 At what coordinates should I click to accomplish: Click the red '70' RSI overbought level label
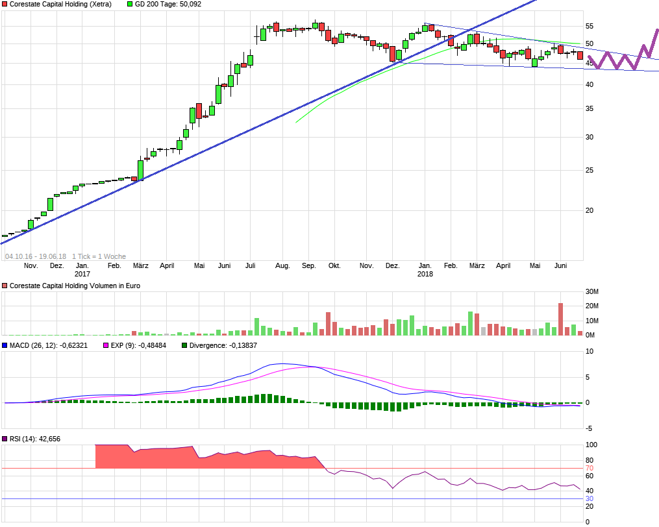(590, 468)
